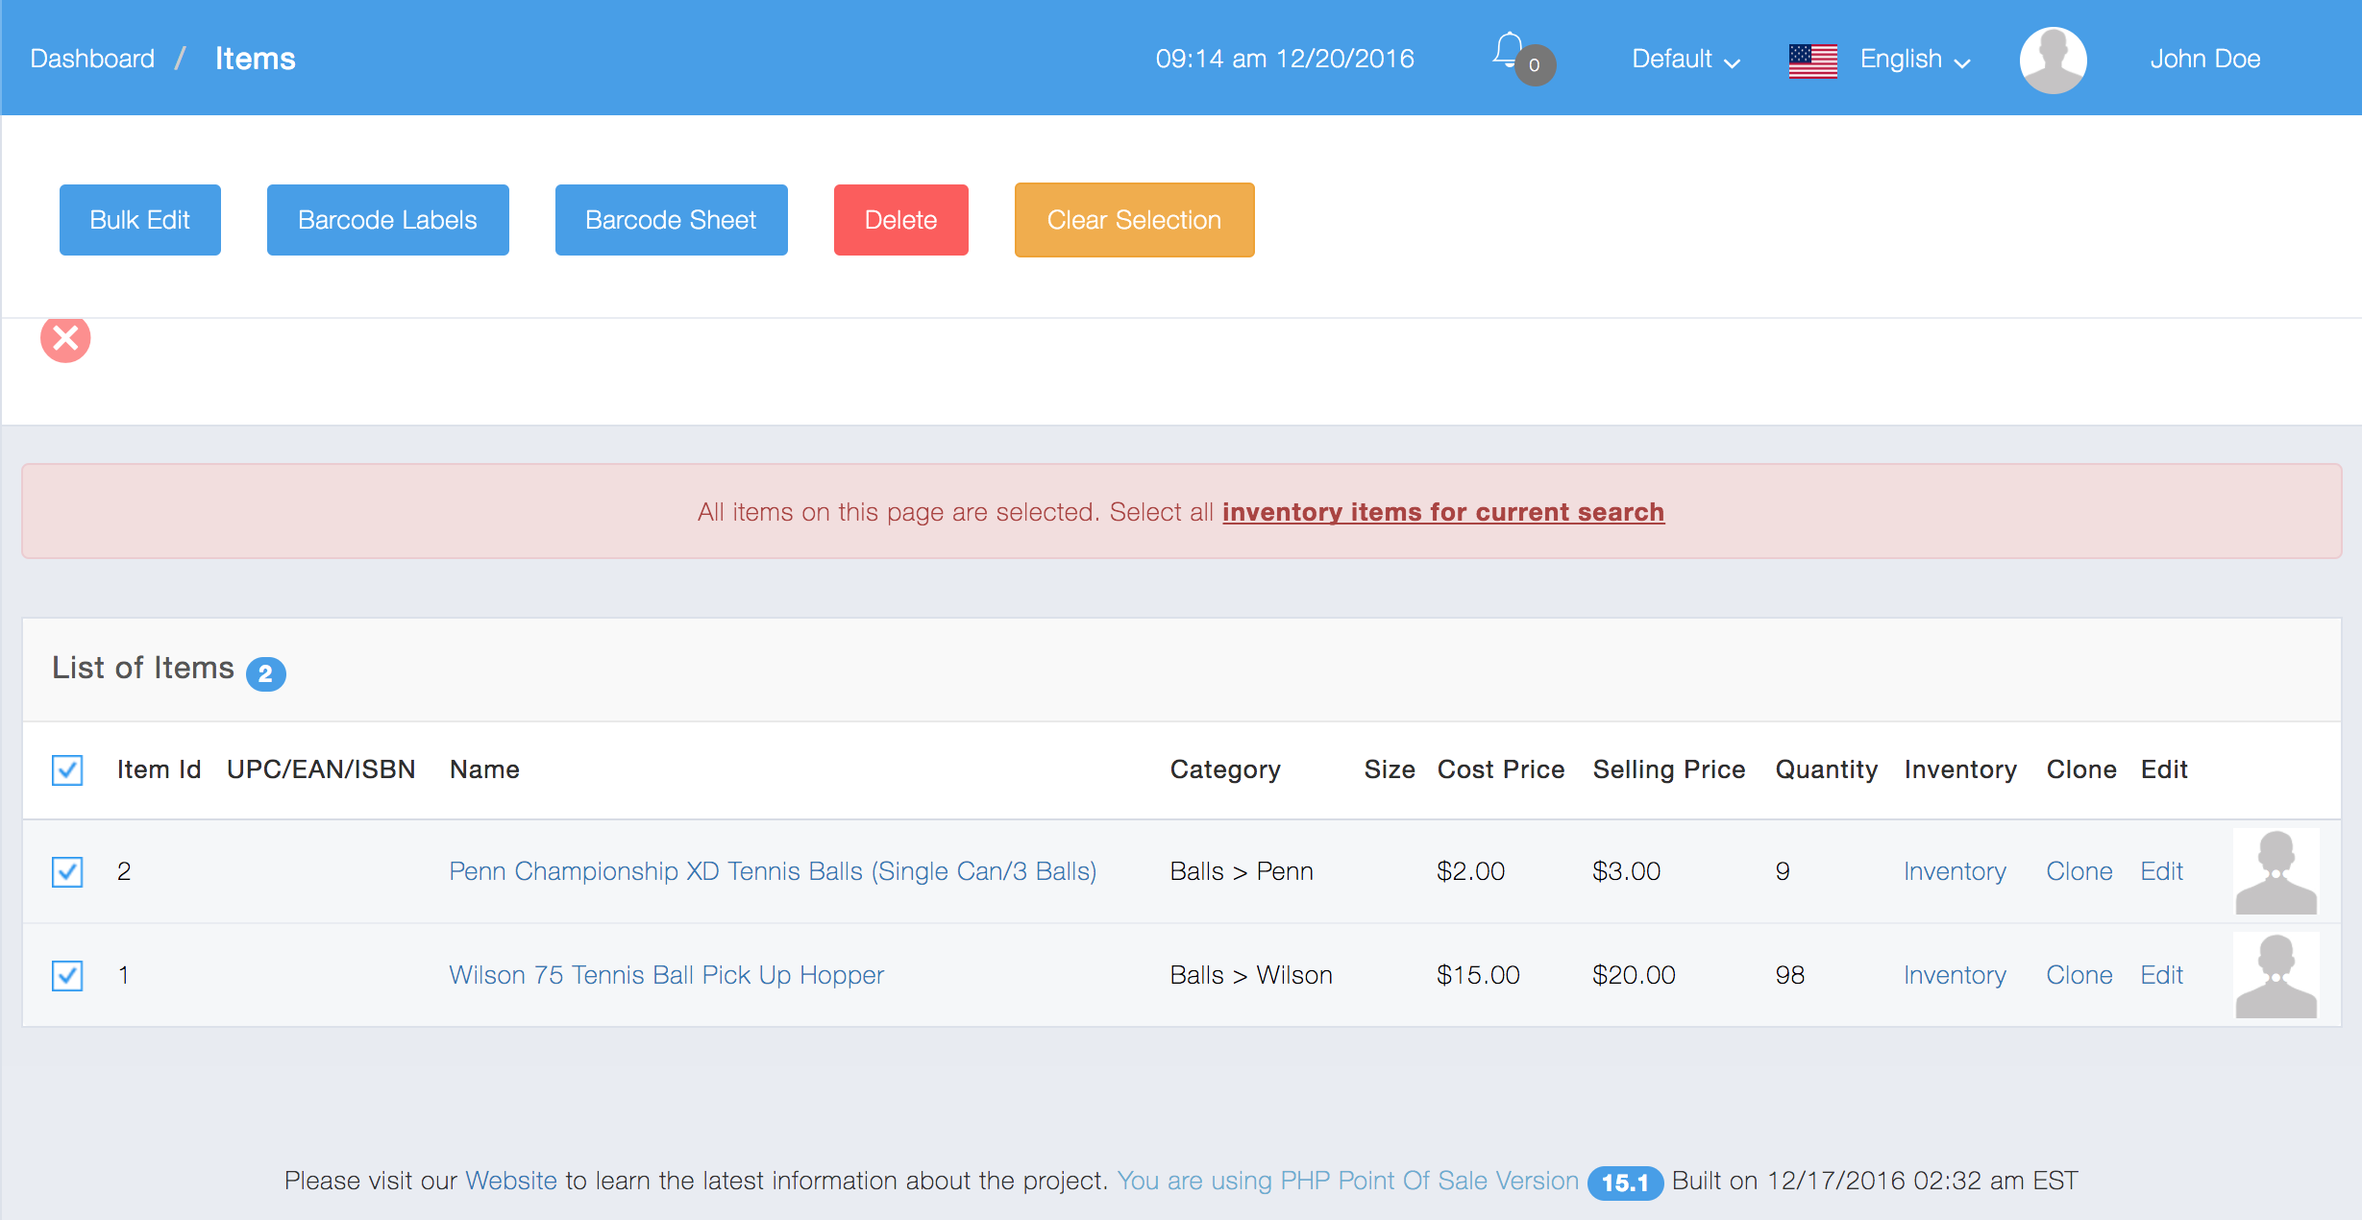Open Penn Tennis Balls item image placeholder
The image size is (2362, 1220).
coord(2275,871)
